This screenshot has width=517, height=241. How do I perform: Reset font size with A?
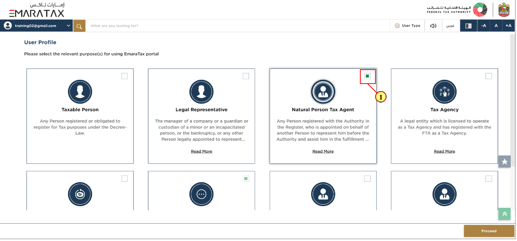pyautogui.click(x=496, y=26)
